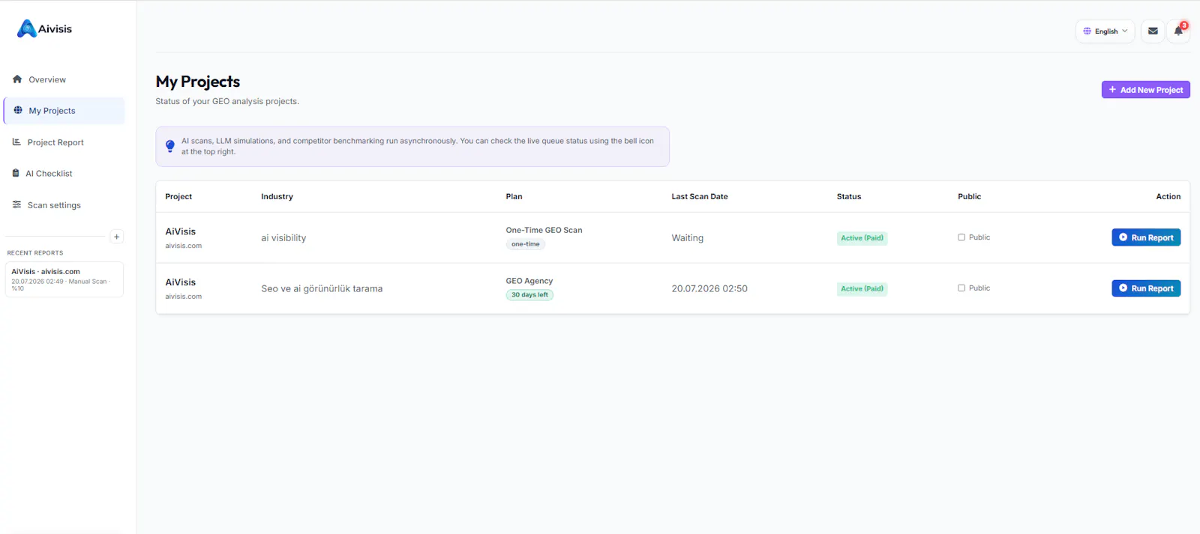1200x534 pixels.
Task: Click Active (Paid) status in Waiting row
Action: [x=862, y=238]
